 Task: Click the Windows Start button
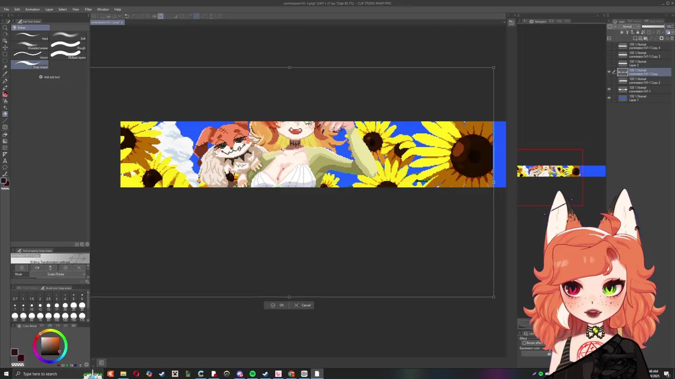point(6,374)
